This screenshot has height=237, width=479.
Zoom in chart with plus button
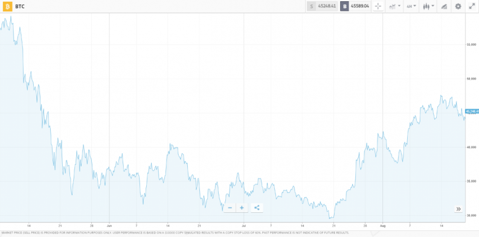tap(242, 207)
